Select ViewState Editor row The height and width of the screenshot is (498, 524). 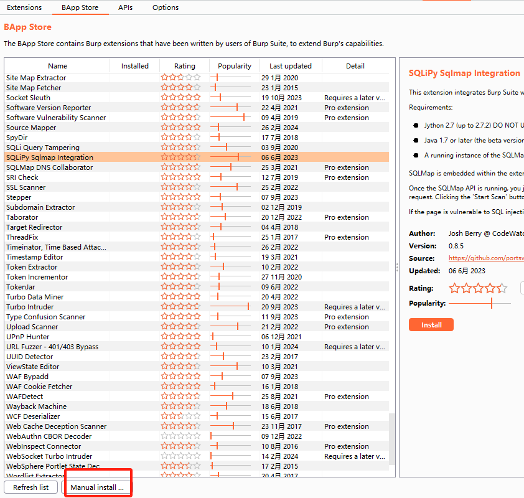197,367
